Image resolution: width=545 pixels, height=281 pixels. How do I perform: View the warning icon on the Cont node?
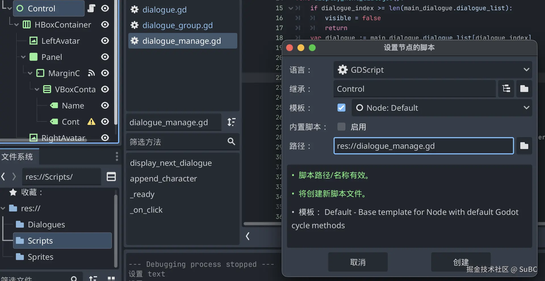[x=91, y=121]
